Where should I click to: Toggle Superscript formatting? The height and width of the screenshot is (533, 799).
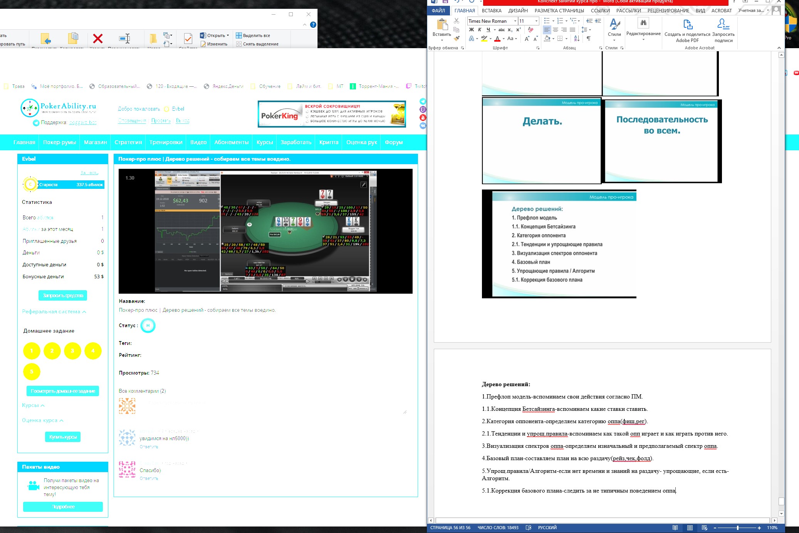[x=519, y=30]
